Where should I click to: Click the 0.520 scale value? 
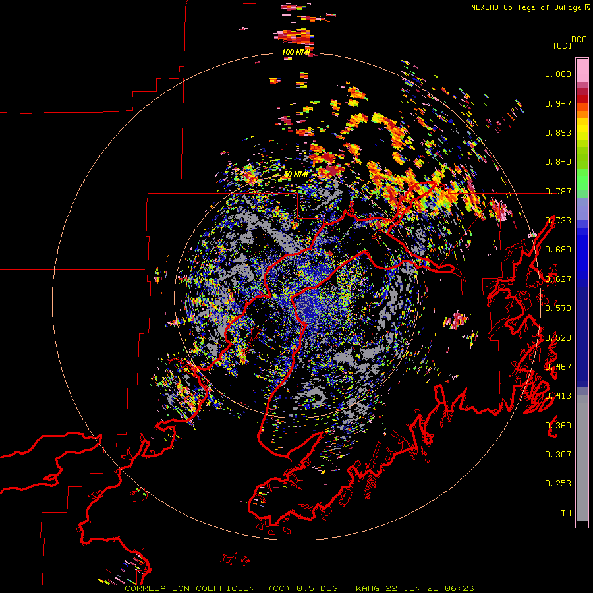[558, 338]
